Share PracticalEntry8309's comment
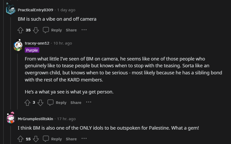 coord(71,30)
